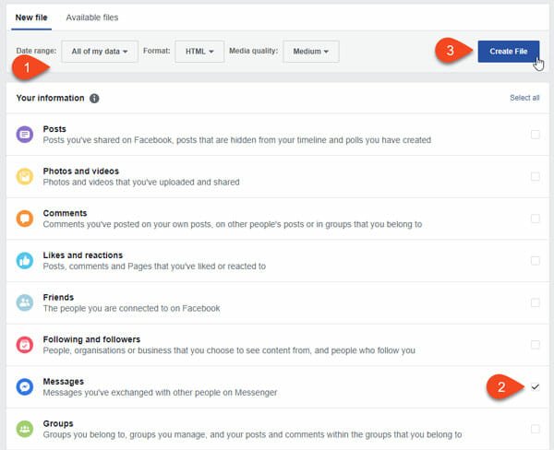
Task: Click the red Following and followers icon
Action: coord(25,345)
